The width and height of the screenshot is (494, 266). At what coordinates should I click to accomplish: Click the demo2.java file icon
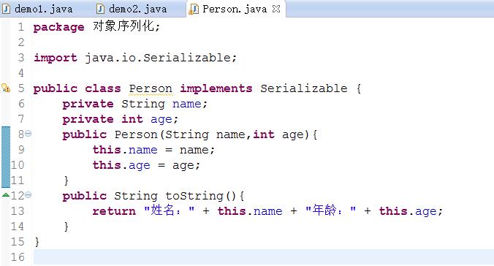coord(100,9)
